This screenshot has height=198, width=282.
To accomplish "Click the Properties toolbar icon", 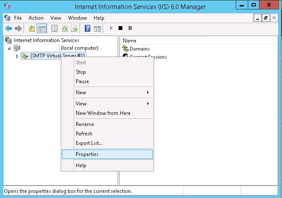I will (54, 29).
